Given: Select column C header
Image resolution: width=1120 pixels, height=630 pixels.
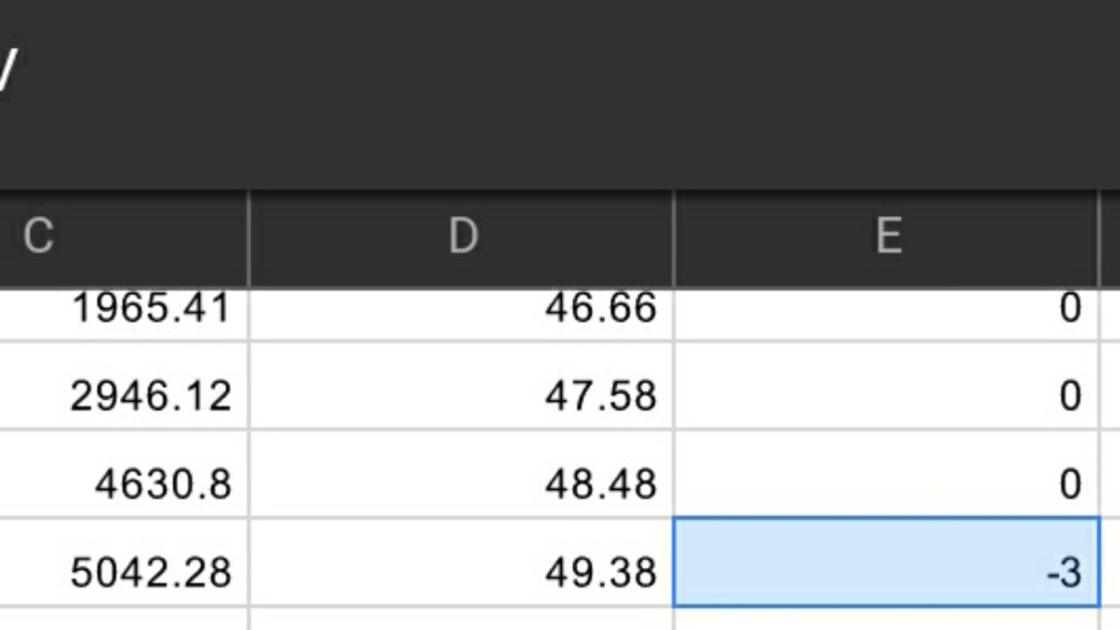Looking at the screenshot, I should pyautogui.click(x=123, y=238).
